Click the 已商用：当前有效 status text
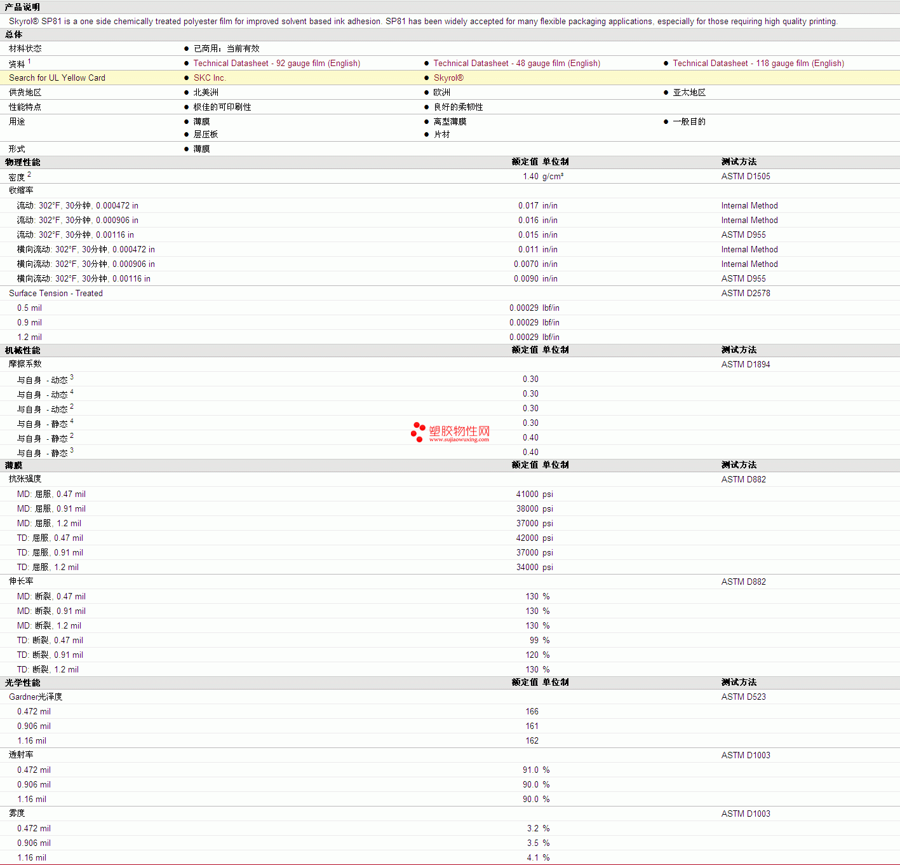This screenshot has width=900, height=865. [x=227, y=48]
